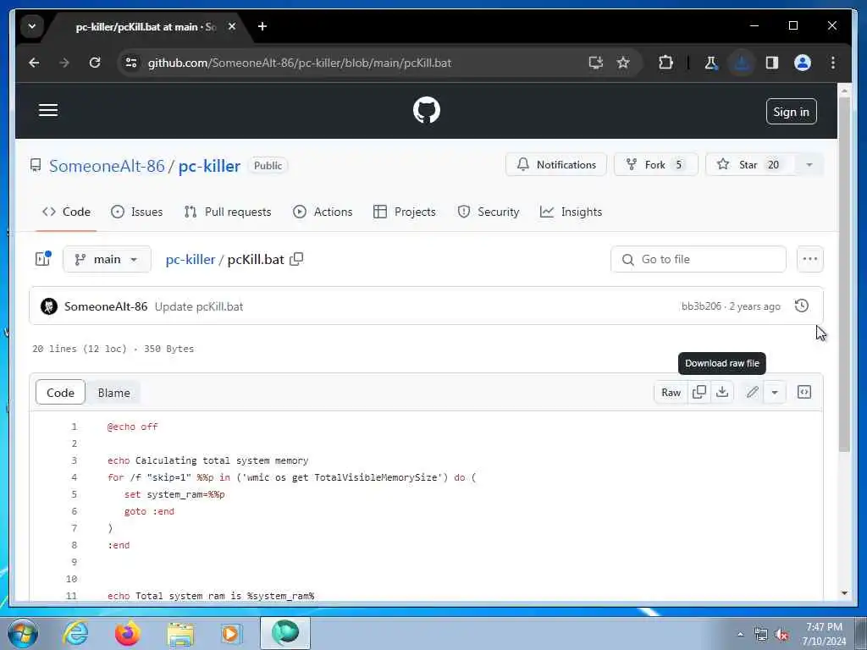
Task: Open the symbols panel icon
Action: (x=804, y=392)
